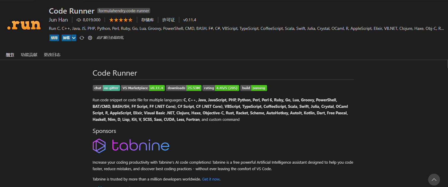448x187 pixels.
Task: Click publisher name Jun Han
Action: [58, 20]
